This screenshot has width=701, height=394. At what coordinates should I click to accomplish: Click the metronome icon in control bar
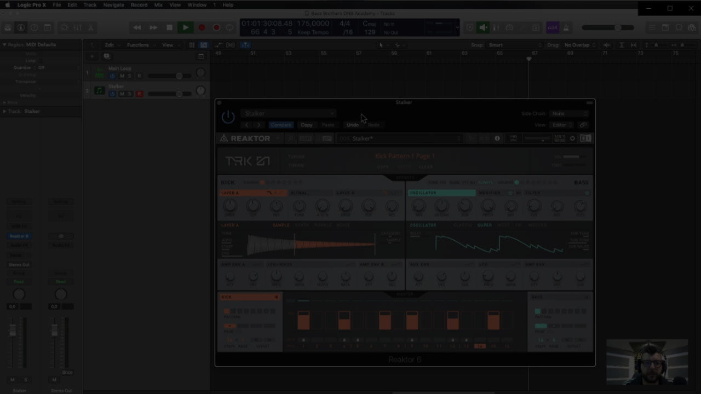[566, 27]
